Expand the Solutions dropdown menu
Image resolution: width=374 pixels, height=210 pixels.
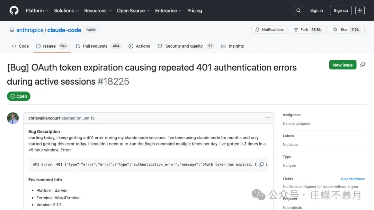(66, 11)
